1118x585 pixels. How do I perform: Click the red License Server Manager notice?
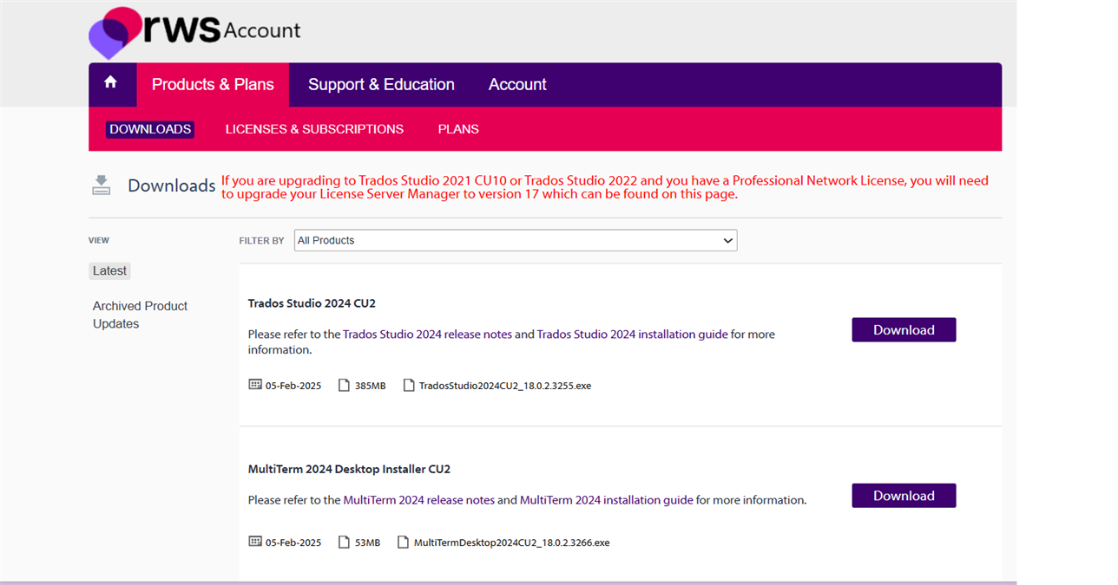click(605, 187)
